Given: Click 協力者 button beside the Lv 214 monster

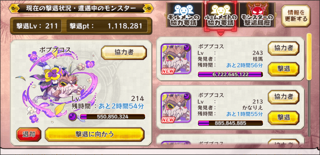Looking at the screenshot, I should click(x=124, y=52).
